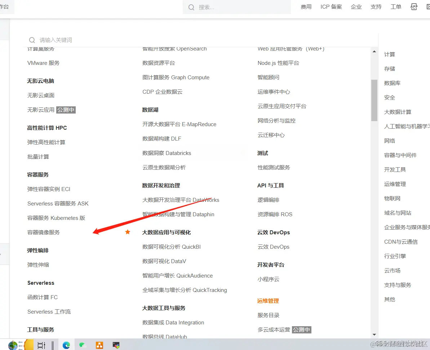Viewport: 430px width, 350px height.
Task: Click the scrollbar down arrow
Action: [x=374, y=335]
